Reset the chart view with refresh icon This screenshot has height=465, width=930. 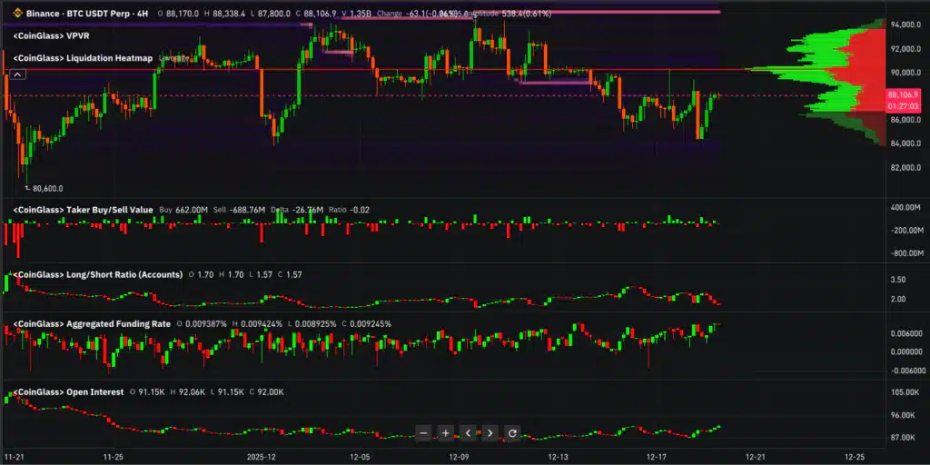[x=511, y=433]
